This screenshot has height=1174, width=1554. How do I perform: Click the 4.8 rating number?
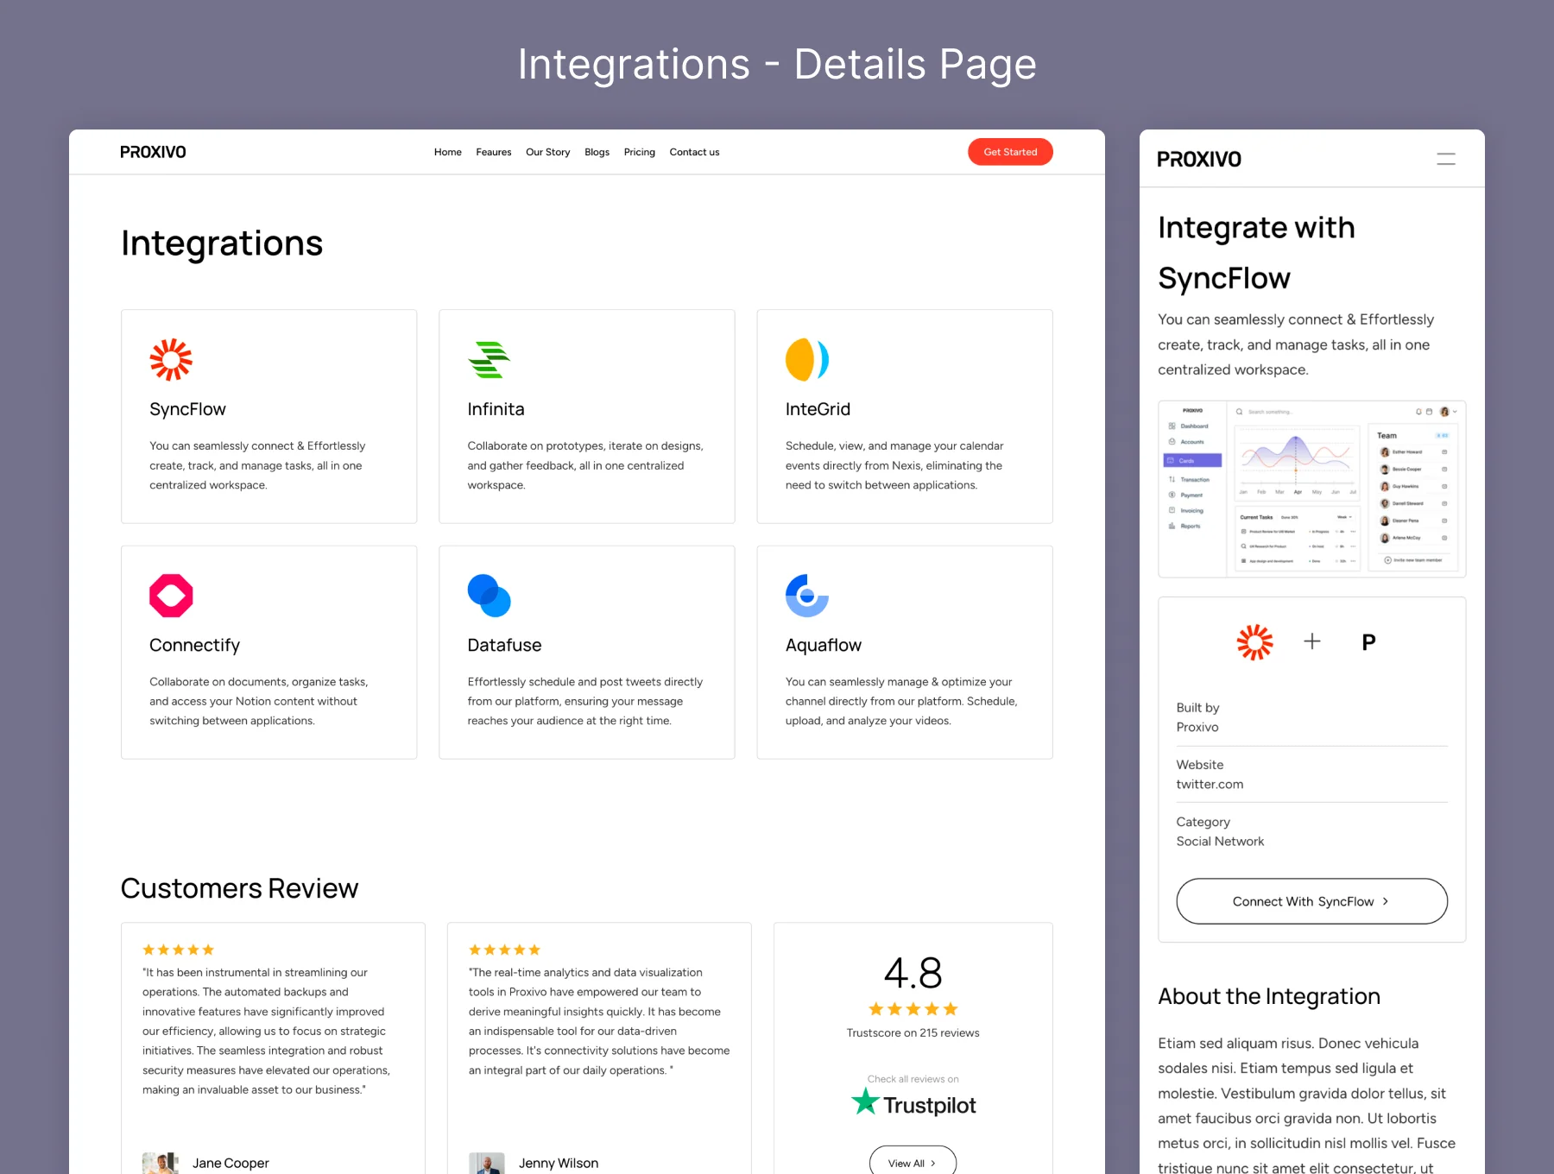click(x=913, y=973)
